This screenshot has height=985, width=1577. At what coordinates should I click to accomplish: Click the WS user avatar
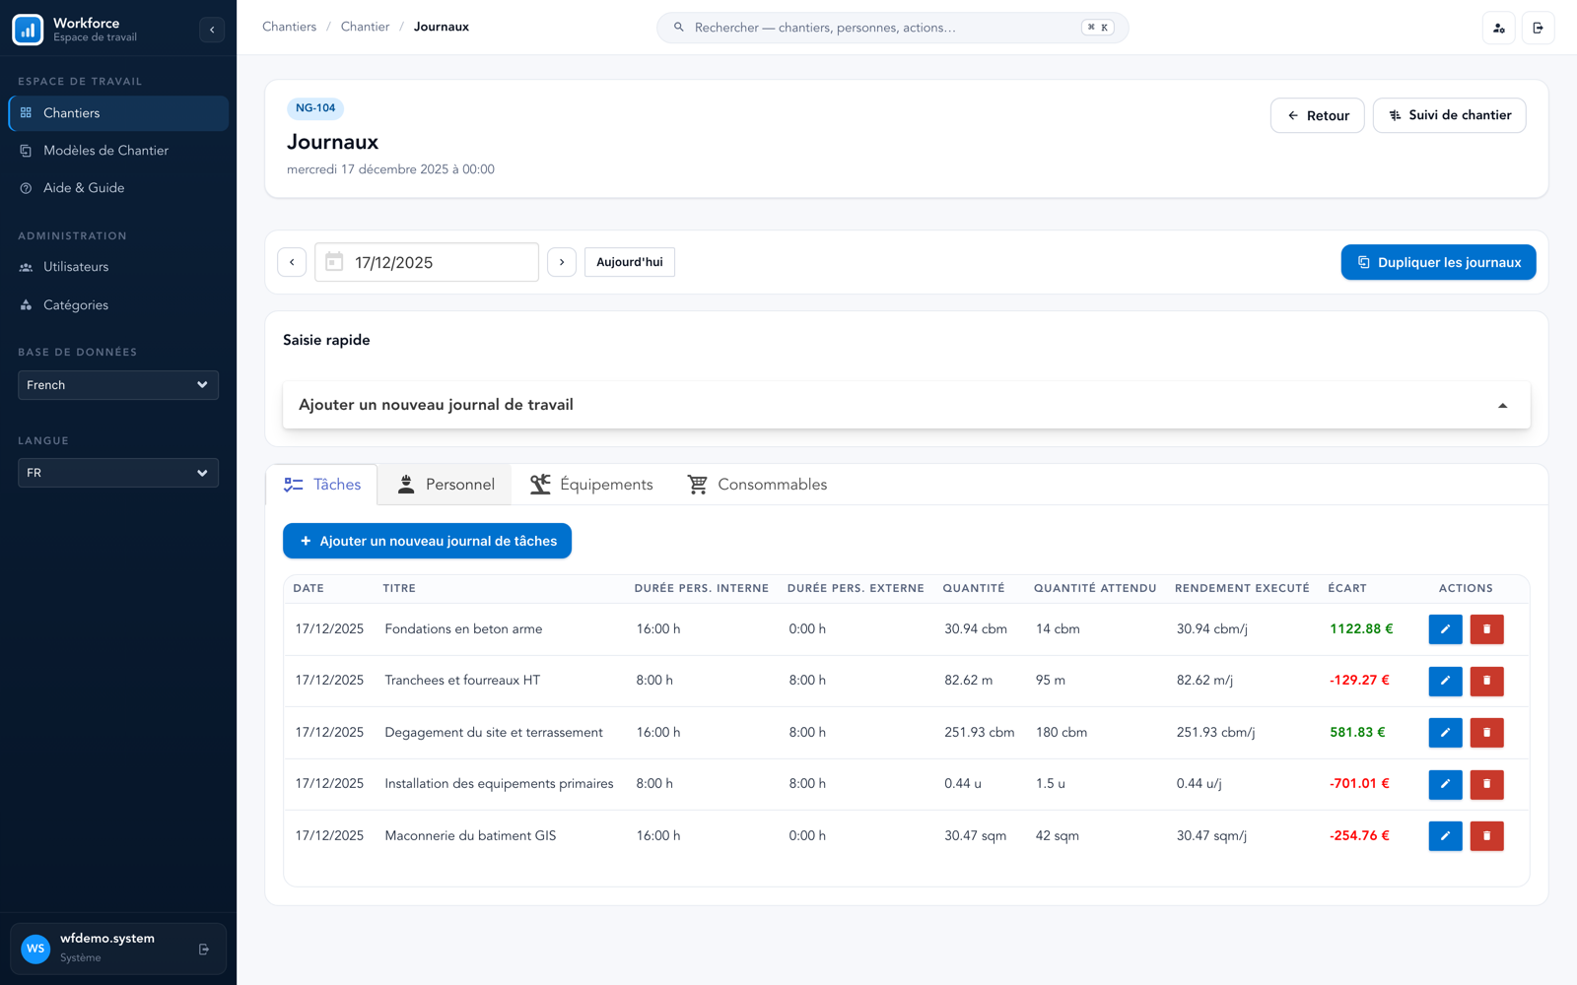(35, 949)
